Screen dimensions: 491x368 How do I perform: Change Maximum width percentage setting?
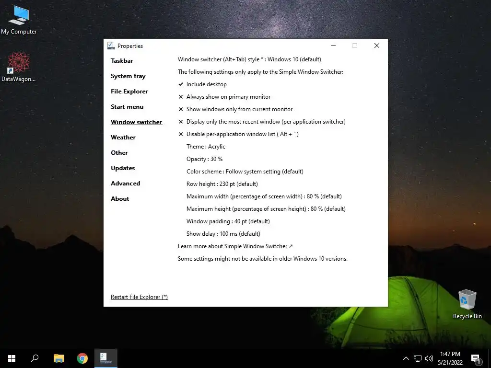(x=264, y=196)
